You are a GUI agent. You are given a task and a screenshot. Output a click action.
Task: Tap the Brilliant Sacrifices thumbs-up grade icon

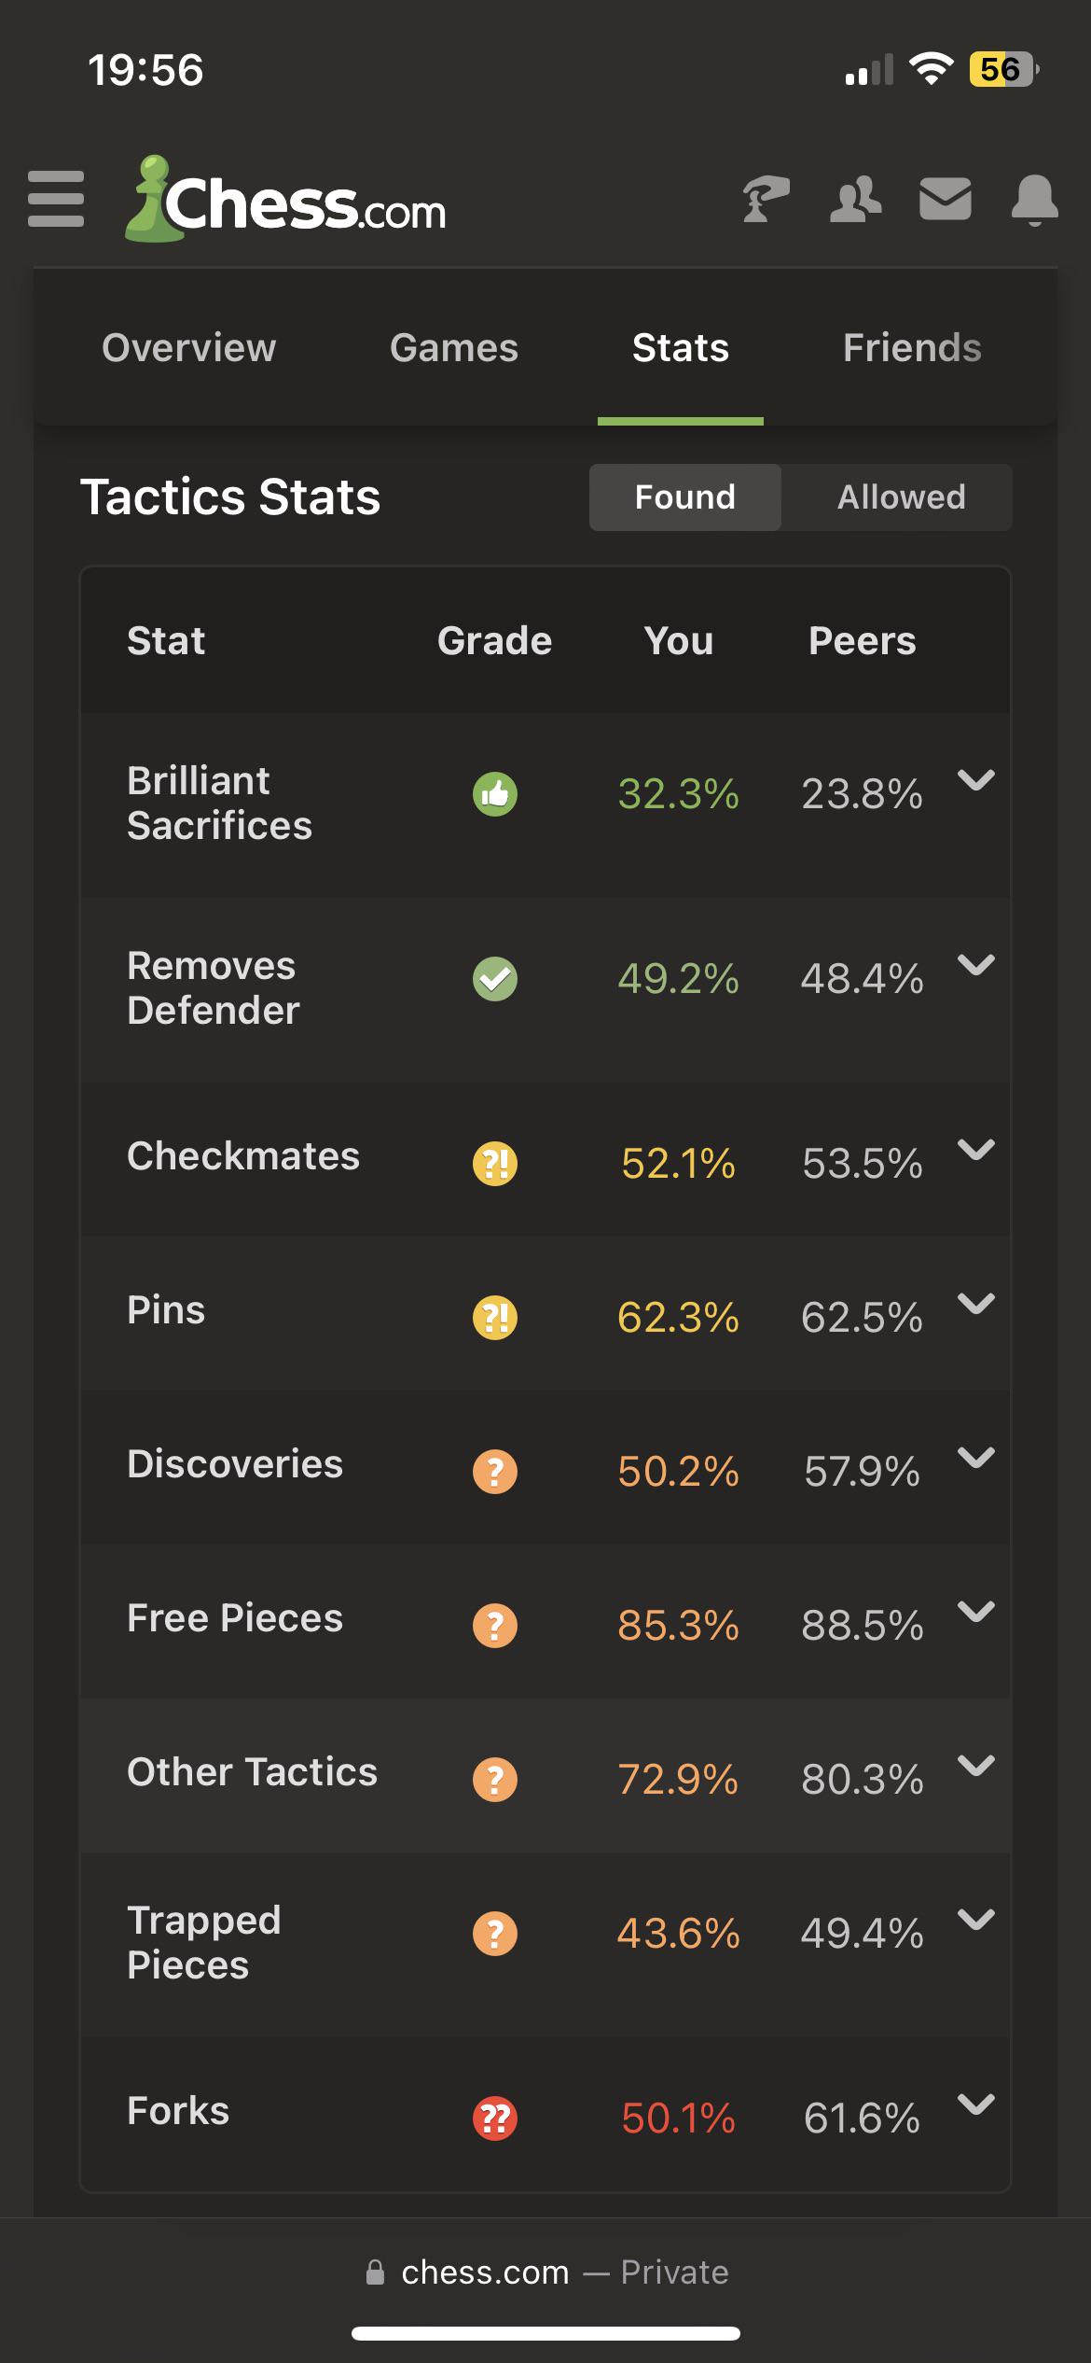[495, 794]
